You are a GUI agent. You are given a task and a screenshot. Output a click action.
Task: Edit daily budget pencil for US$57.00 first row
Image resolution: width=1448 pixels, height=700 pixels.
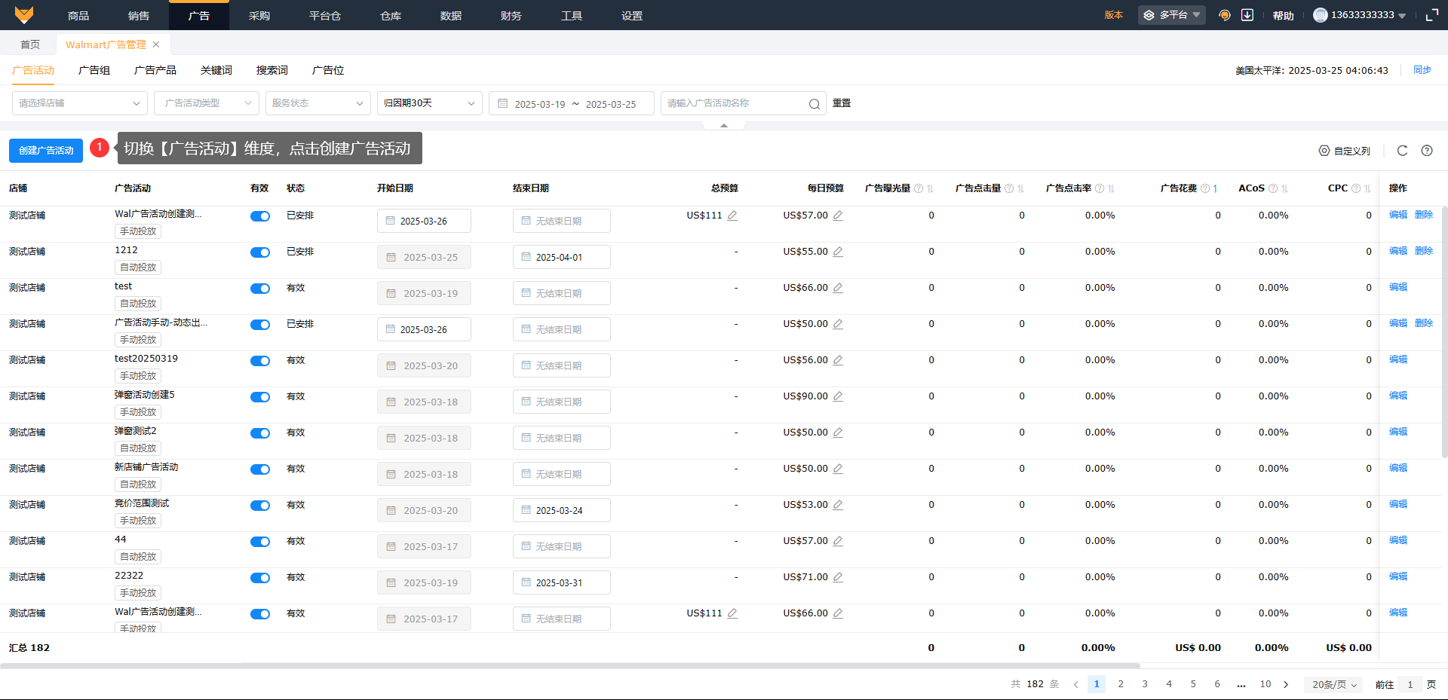(838, 216)
